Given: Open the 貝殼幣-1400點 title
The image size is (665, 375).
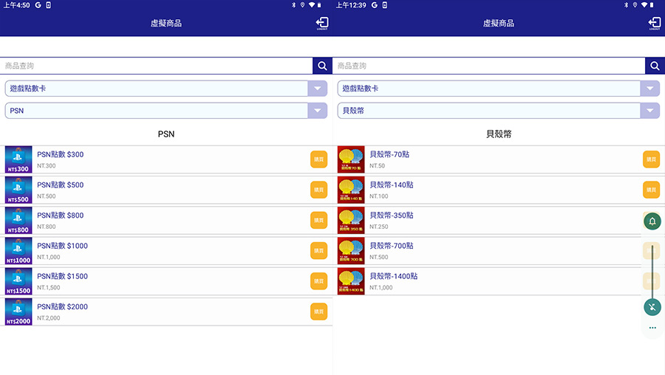Looking at the screenshot, I should pos(394,277).
